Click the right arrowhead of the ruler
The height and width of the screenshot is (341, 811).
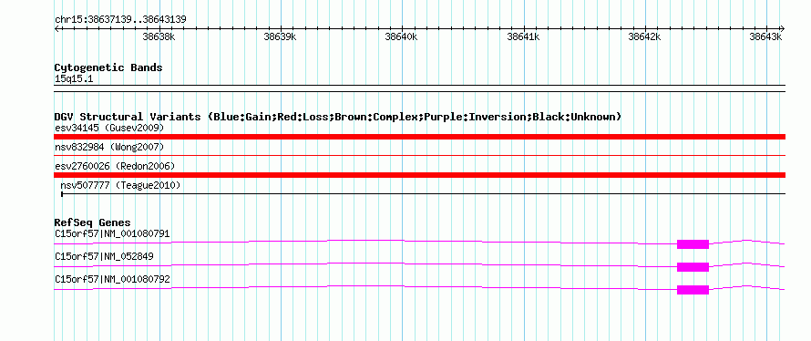(x=782, y=28)
